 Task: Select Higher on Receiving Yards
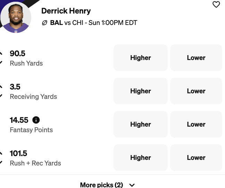point(140,91)
